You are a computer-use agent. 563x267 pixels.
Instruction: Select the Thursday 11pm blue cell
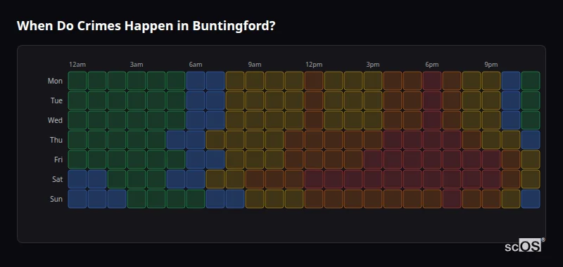pyautogui.click(x=531, y=140)
